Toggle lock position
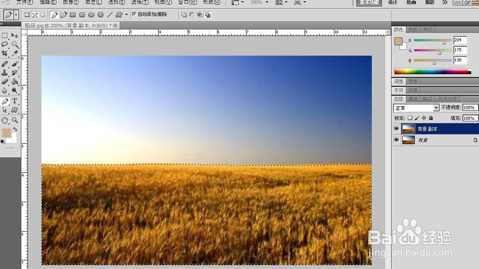 [x=424, y=118]
